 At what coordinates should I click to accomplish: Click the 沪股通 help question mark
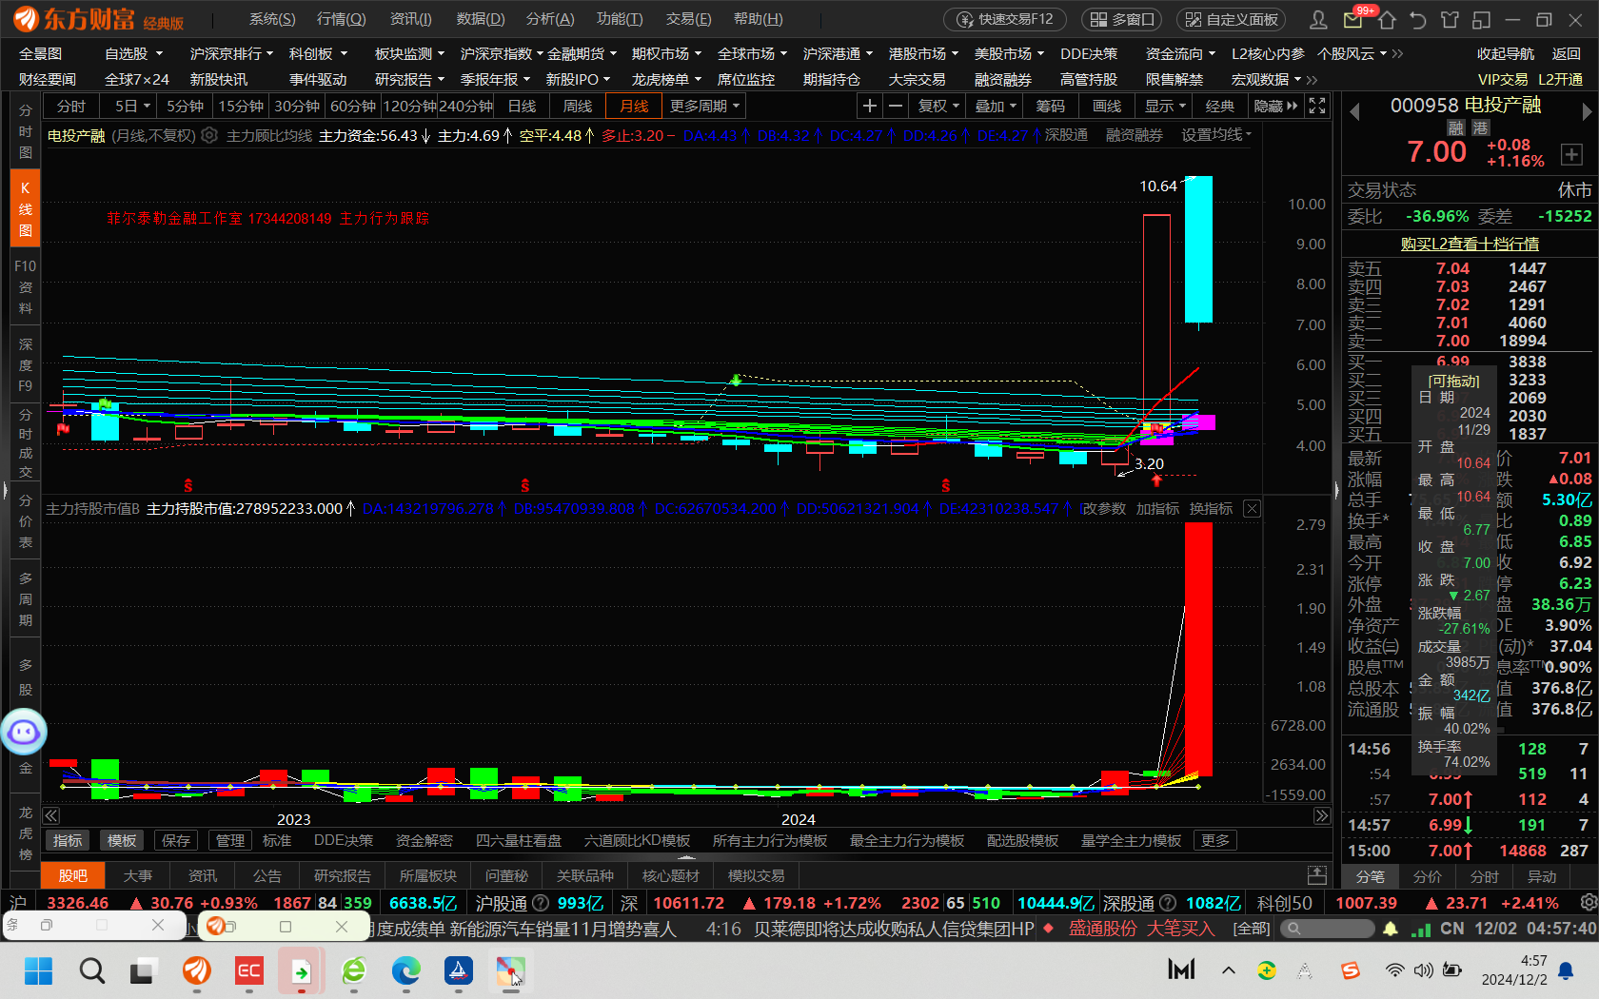(541, 903)
